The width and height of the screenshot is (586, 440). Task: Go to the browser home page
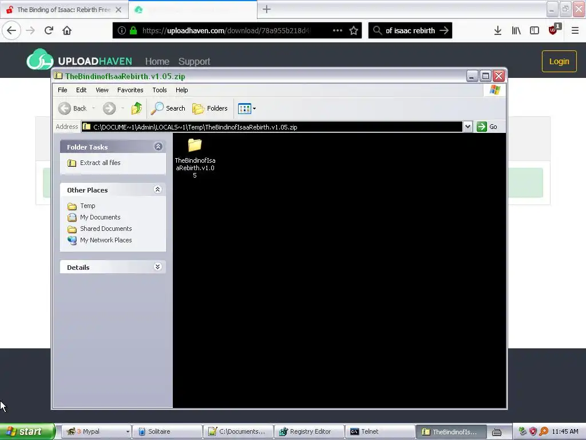67,31
